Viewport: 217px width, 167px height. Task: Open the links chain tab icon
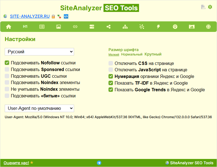[75, 27]
